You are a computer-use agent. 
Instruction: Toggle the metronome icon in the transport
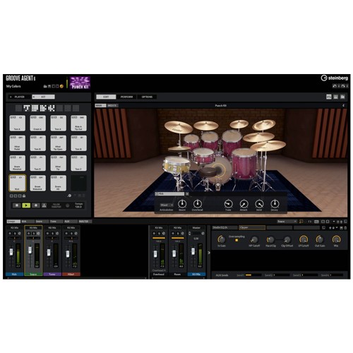[44, 205]
